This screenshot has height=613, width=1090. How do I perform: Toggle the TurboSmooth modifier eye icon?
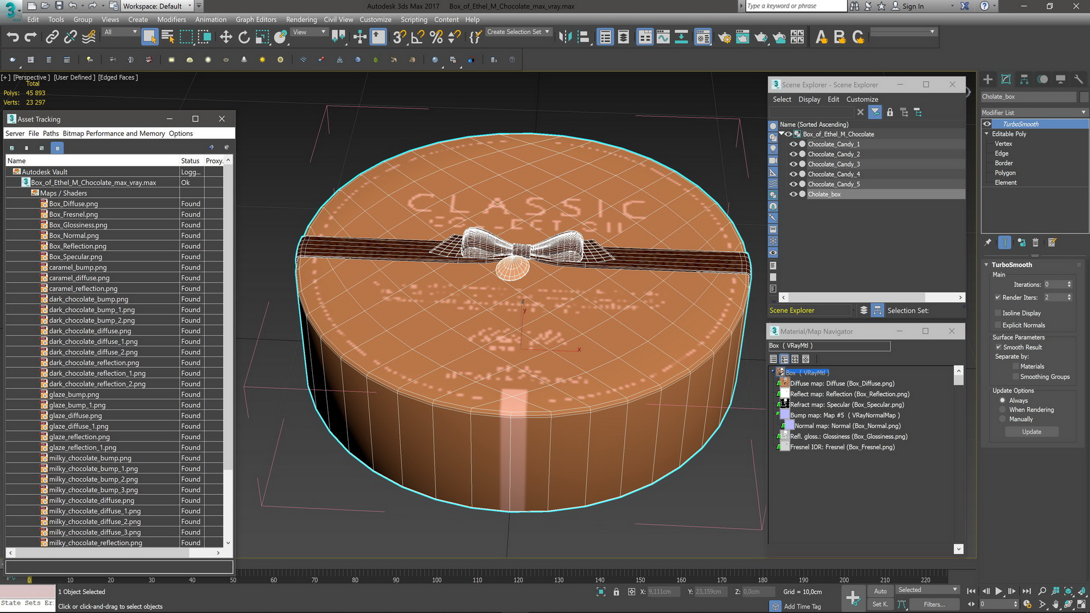tap(987, 124)
